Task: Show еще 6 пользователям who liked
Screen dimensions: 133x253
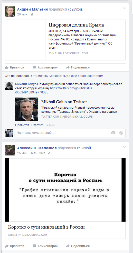Action: [87, 76]
